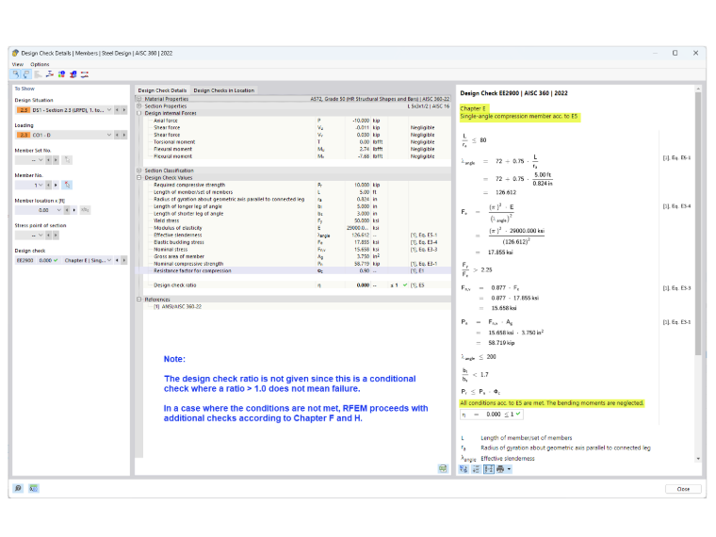The image size is (716, 537).
Task: Click the Close button
Action: pyautogui.click(x=683, y=489)
